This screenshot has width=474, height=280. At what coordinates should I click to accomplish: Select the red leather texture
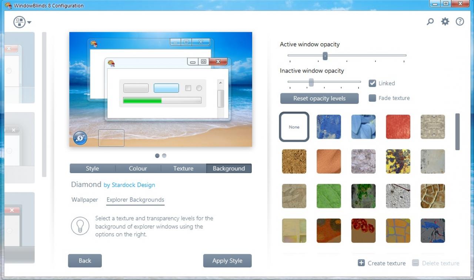[398, 127]
